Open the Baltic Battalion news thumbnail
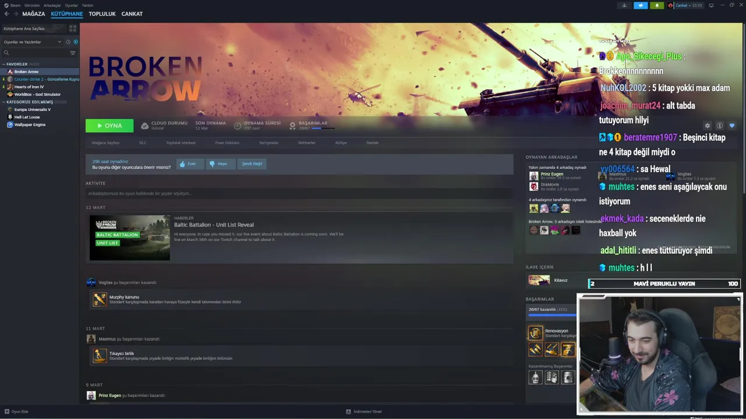This screenshot has width=746, height=419. click(129, 237)
